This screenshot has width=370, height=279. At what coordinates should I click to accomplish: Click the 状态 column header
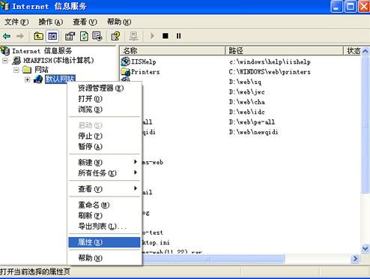tap(353, 51)
